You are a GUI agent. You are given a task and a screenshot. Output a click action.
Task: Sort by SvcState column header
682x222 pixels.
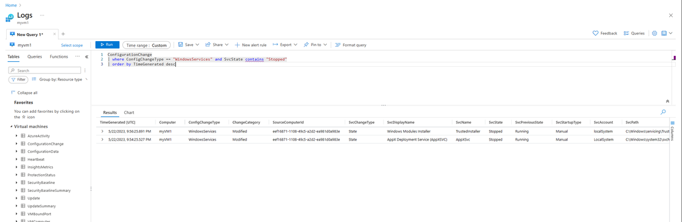(496, 123)
